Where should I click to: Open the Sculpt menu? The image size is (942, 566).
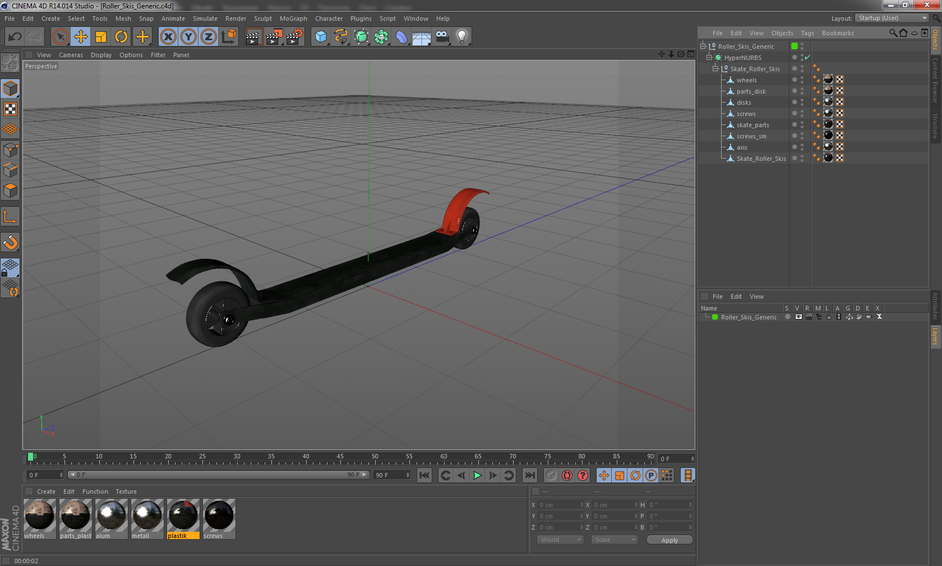pos(263,18)
